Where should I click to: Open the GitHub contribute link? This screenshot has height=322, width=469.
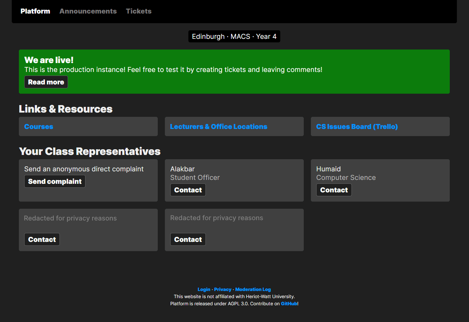coord(289,303)
